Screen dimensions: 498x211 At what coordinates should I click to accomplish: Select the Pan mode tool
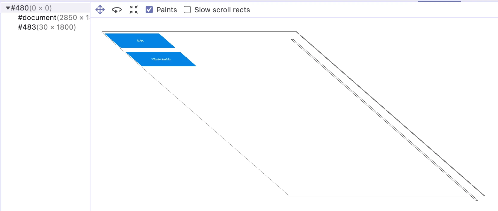100,10
